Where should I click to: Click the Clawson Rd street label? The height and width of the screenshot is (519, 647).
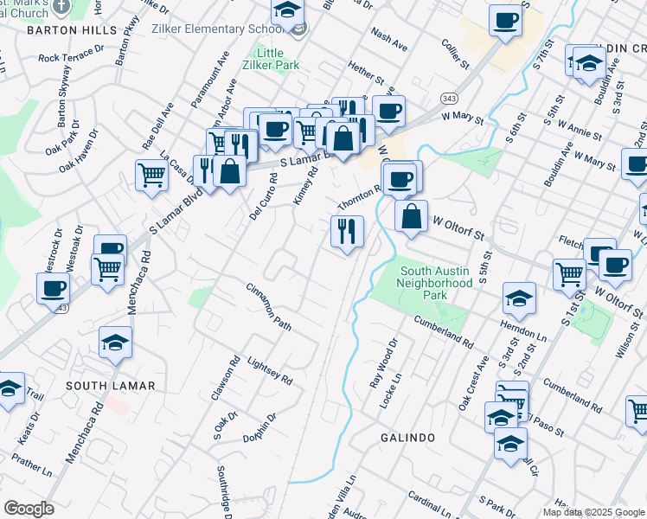pyautogui.click(x=225, y=378)
